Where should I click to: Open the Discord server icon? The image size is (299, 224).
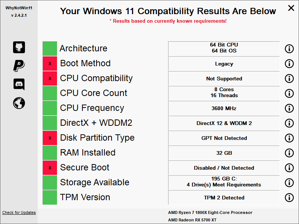click(19, 84)
